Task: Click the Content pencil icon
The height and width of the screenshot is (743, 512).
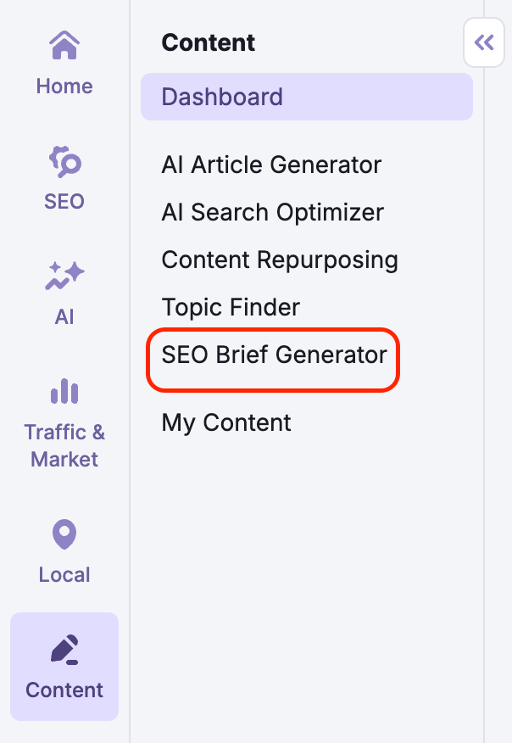Action: [x=64, y=651]
